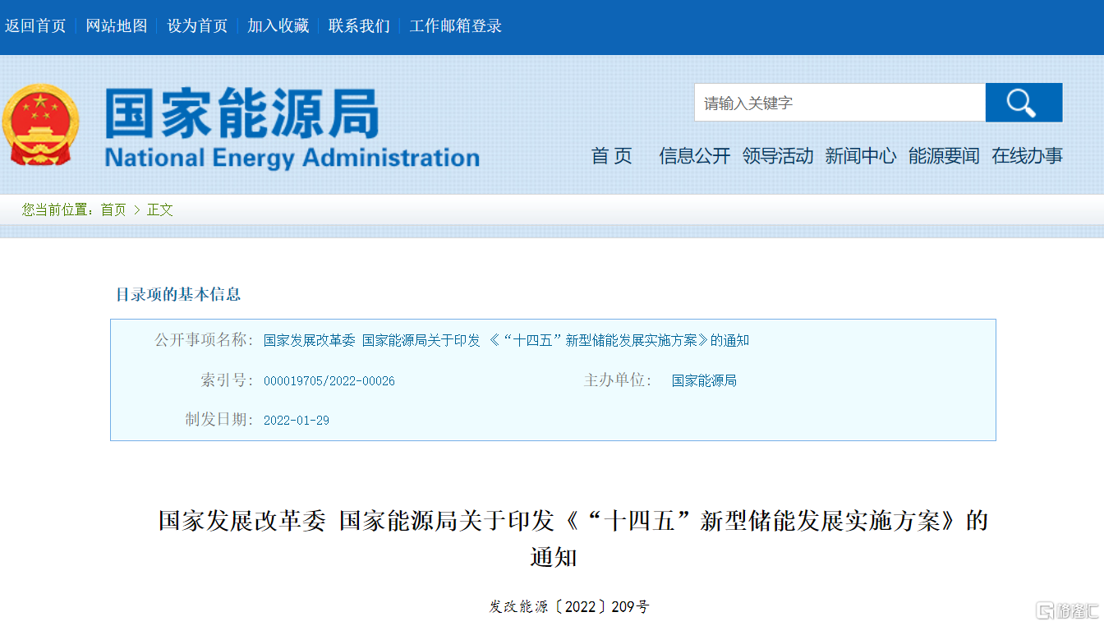The height and width of the screenshot is (626, 1104).
Task: Click the issue date 2022-01-29
Action: 297,421
